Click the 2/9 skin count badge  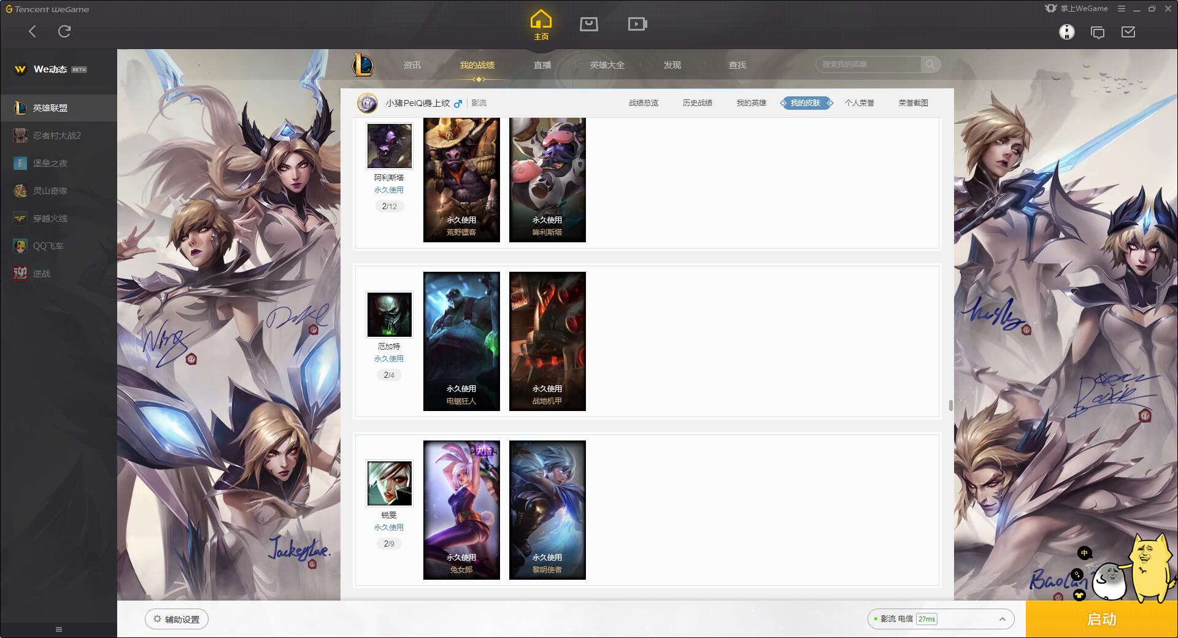390,544
